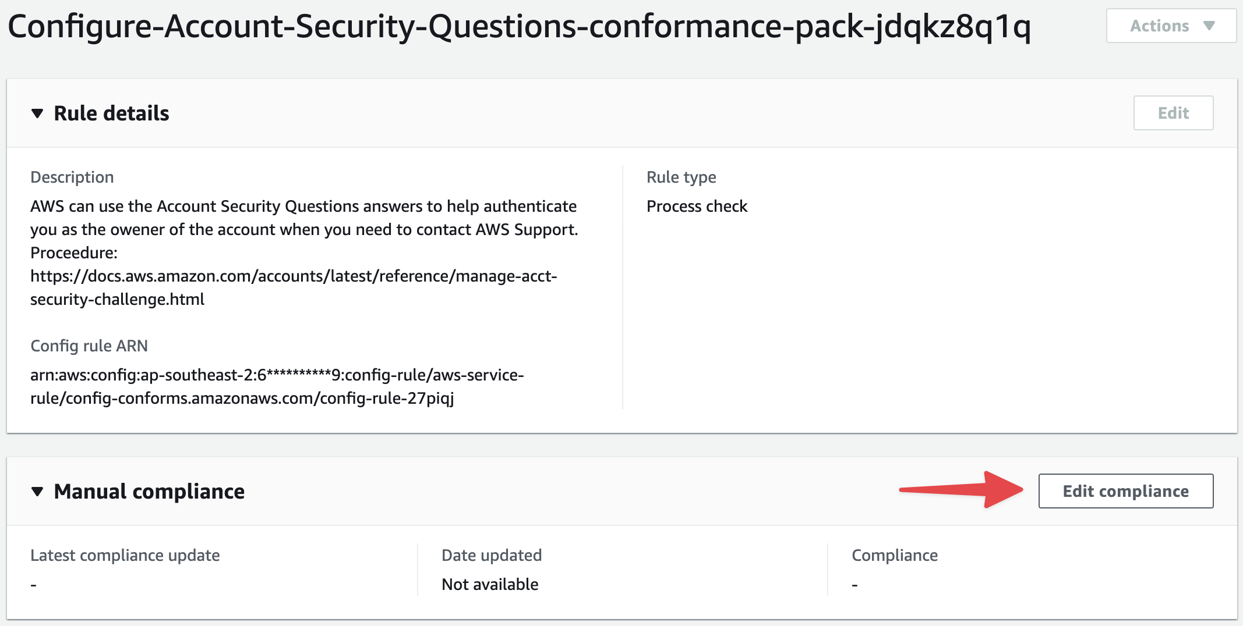
Task: Click the Rule details heading text
Action: pos(111,113)
